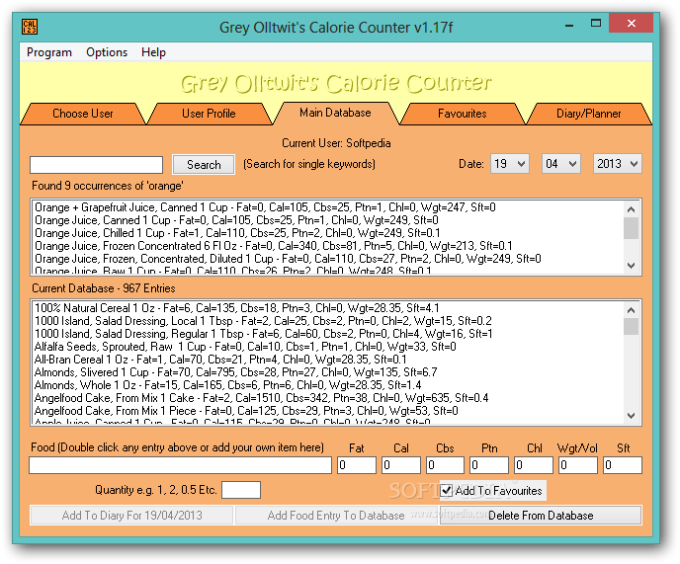The height and width of the screenshot is (564, 680).
Task: Click the Fat value field
Action: pyautogui.click(x=357, y=465)
